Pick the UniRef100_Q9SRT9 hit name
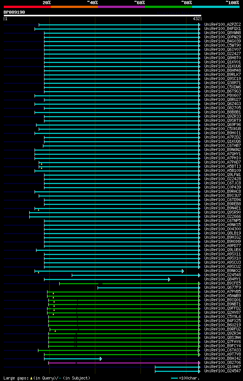Image resolution: width=243 pixels, height=381 pixels. pyautogui.click(x=222, y=121)
